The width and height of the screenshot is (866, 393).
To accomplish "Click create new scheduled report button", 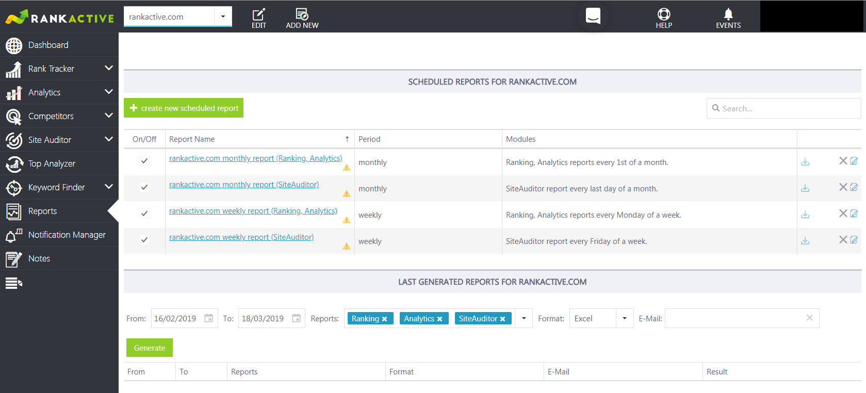I will [184, 108].
